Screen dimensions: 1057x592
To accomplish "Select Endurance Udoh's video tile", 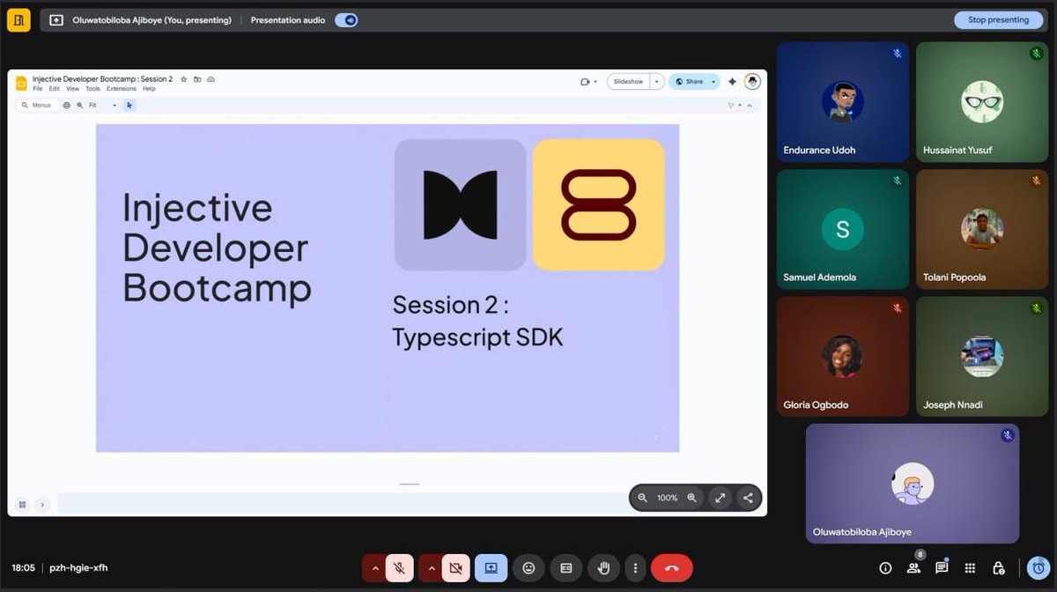I will click(x=843, y=102).
